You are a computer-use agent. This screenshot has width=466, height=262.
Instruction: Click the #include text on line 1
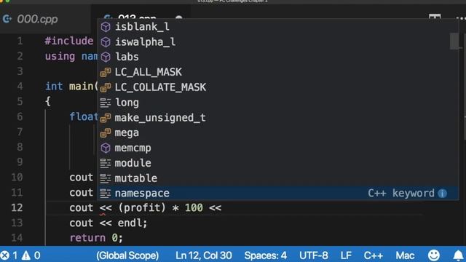[x=69, y=41]
